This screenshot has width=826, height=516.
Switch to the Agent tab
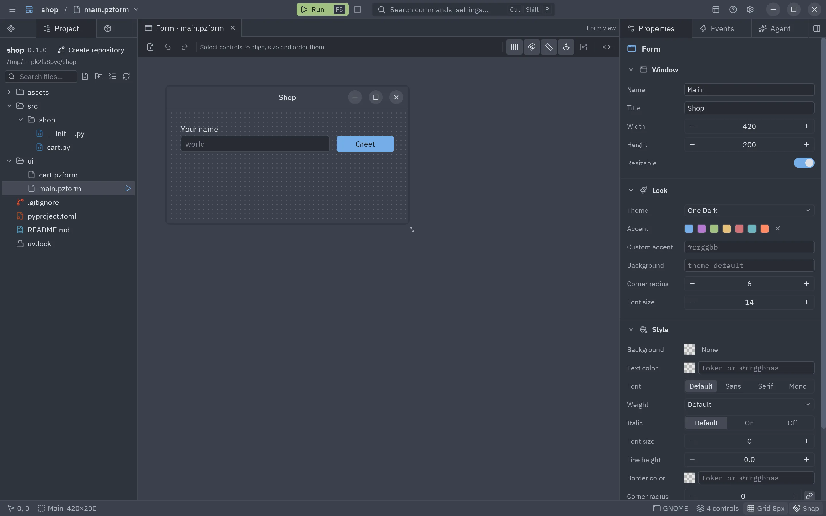780,28
